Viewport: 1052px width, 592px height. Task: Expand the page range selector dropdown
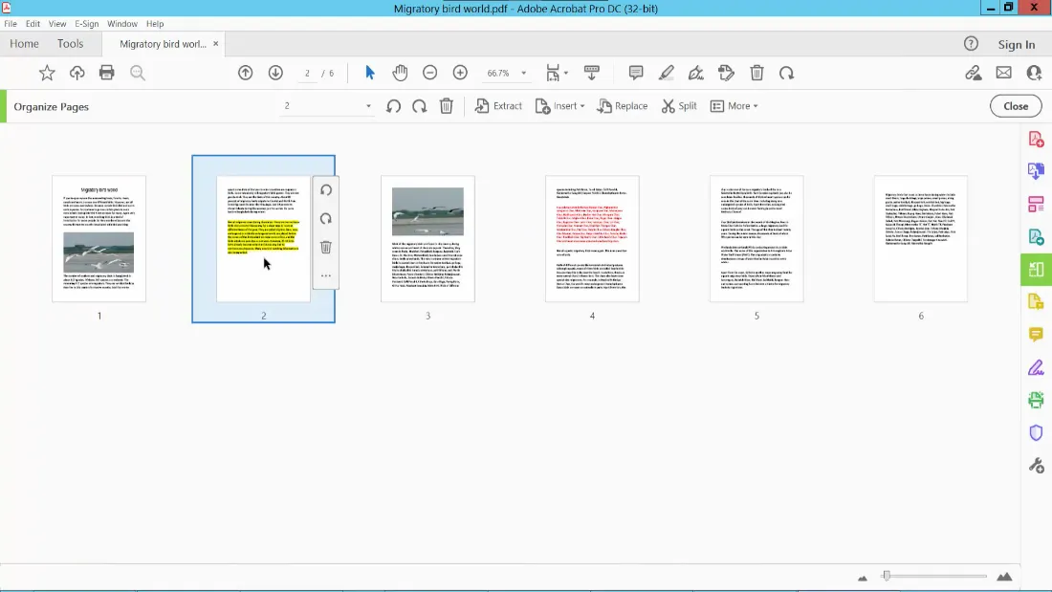coord(368,106)
